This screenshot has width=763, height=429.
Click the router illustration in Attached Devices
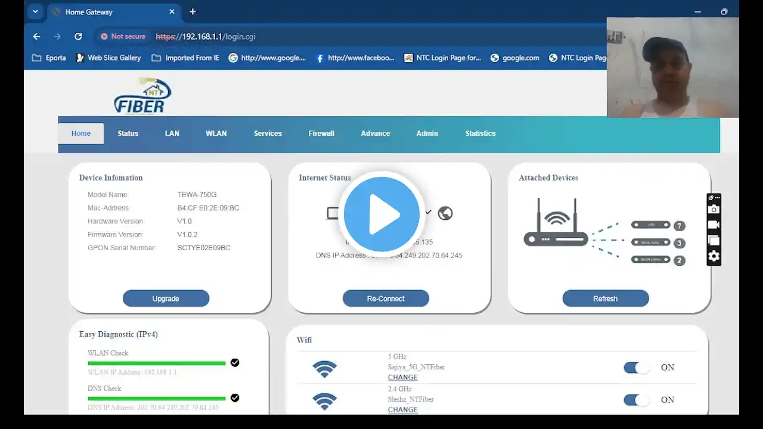pyautogui.click(x=556, y=222)
